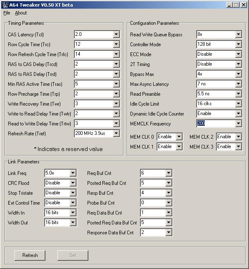
Task: Expand Row Precharge Time (Trp) dropdown
Action: [x=116, y=94]
